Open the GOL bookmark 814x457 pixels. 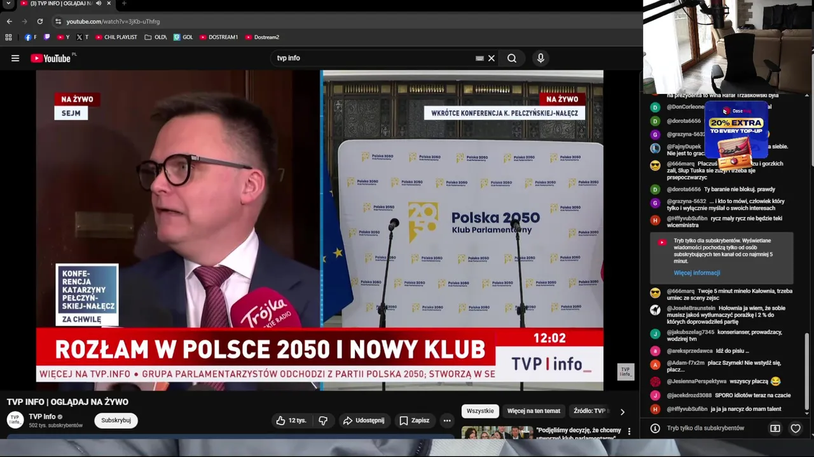pos(183,37)
